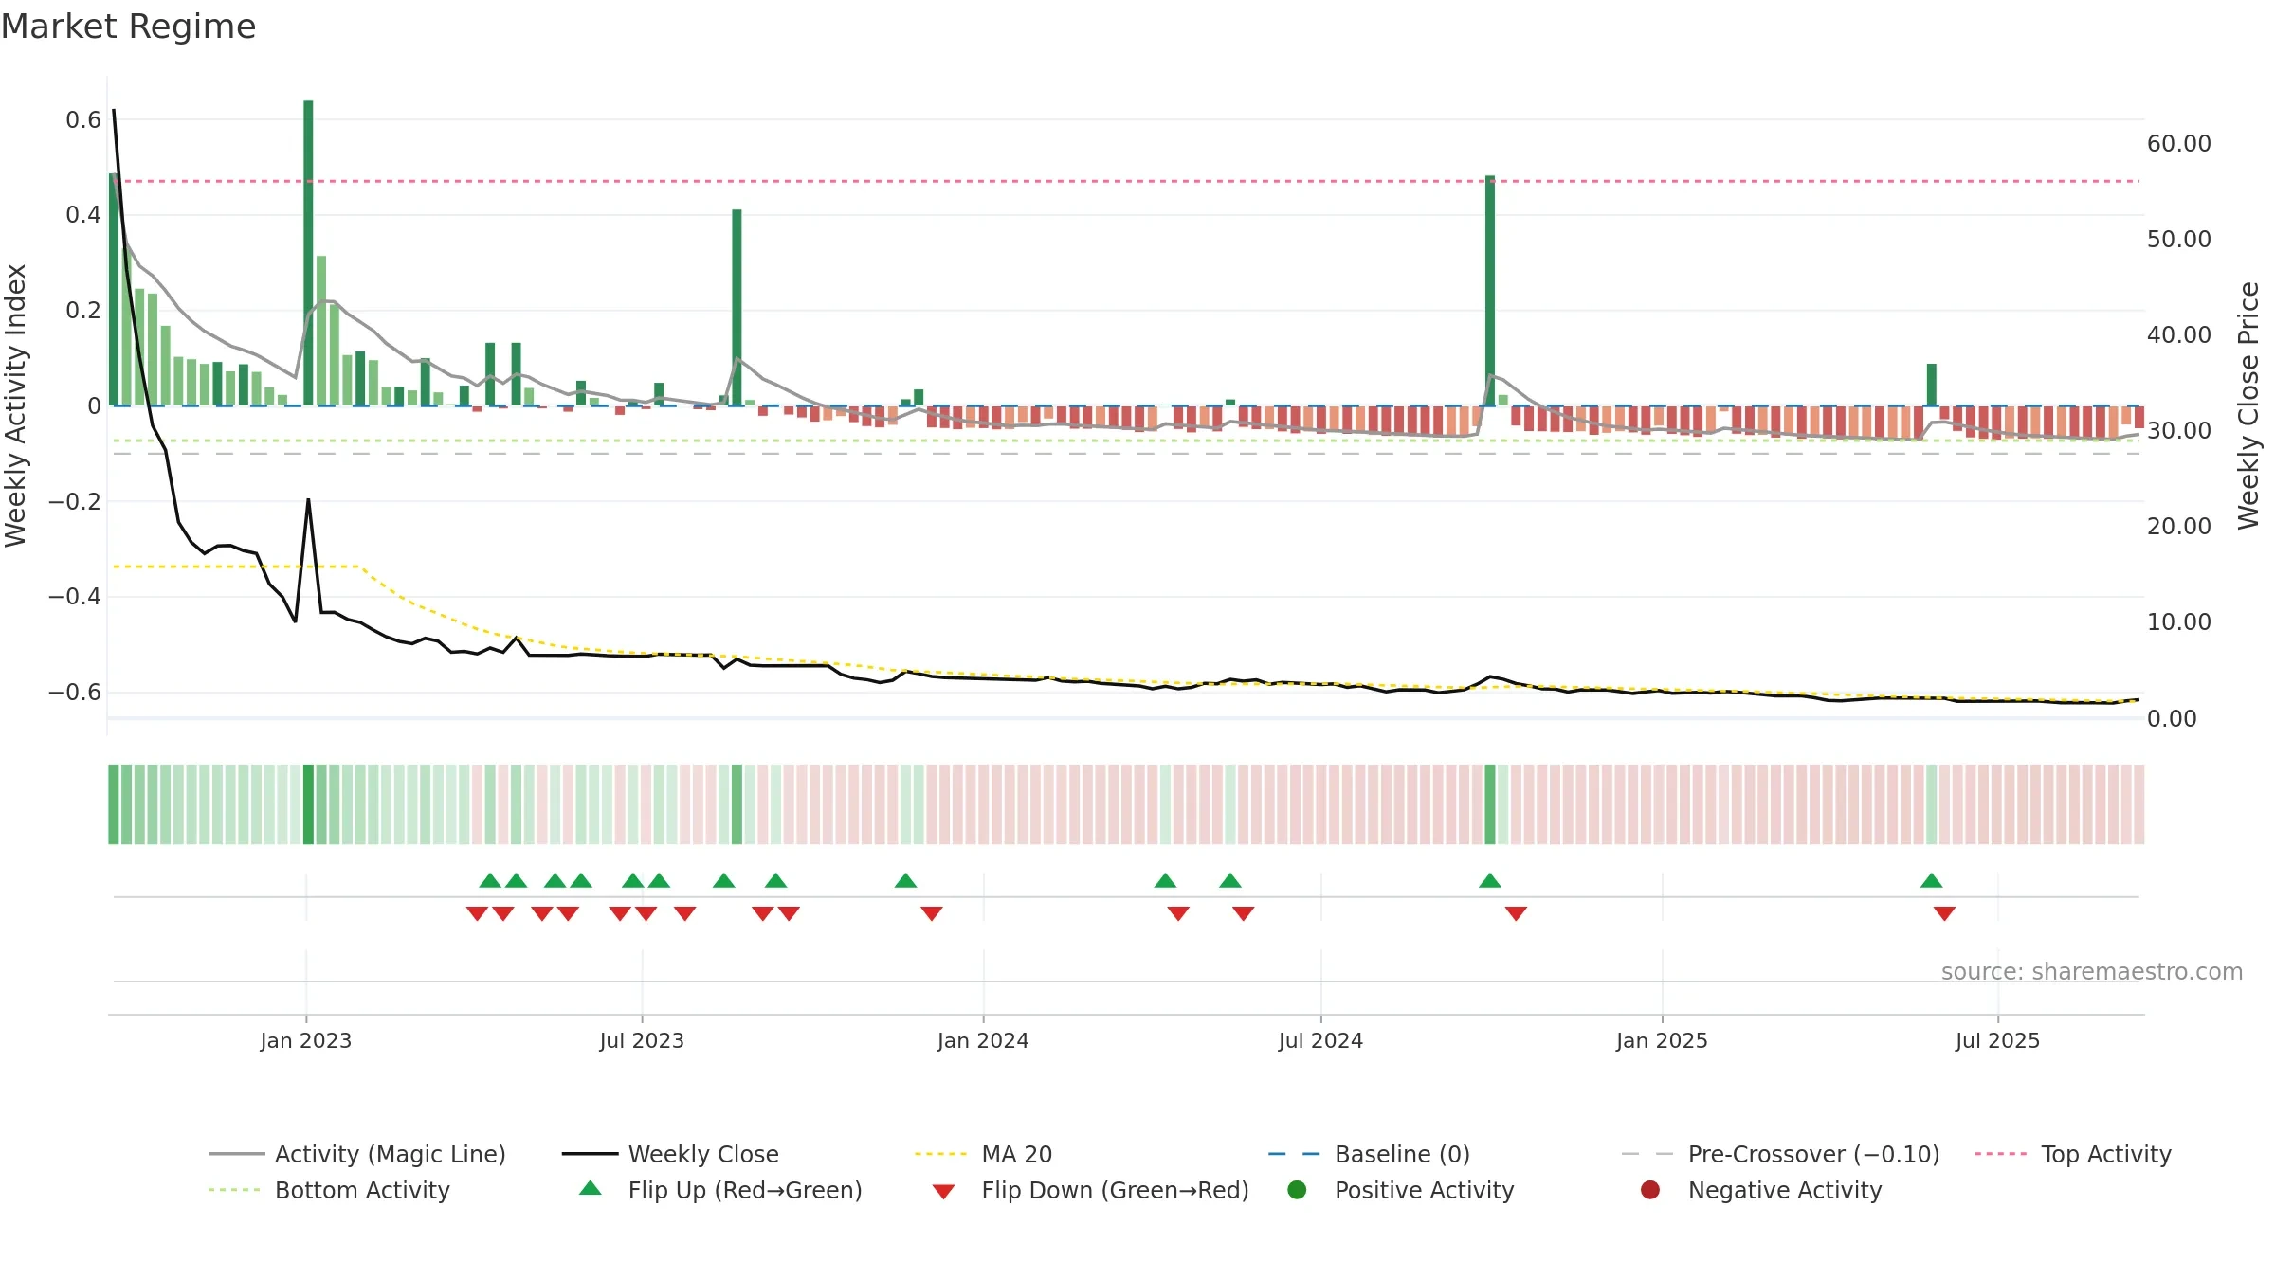This screenshot has width=2275, height=1279.
Task: Click the Jul 2025 x-axis label
Action: pyautogui.click(x=1997, y=1040)
